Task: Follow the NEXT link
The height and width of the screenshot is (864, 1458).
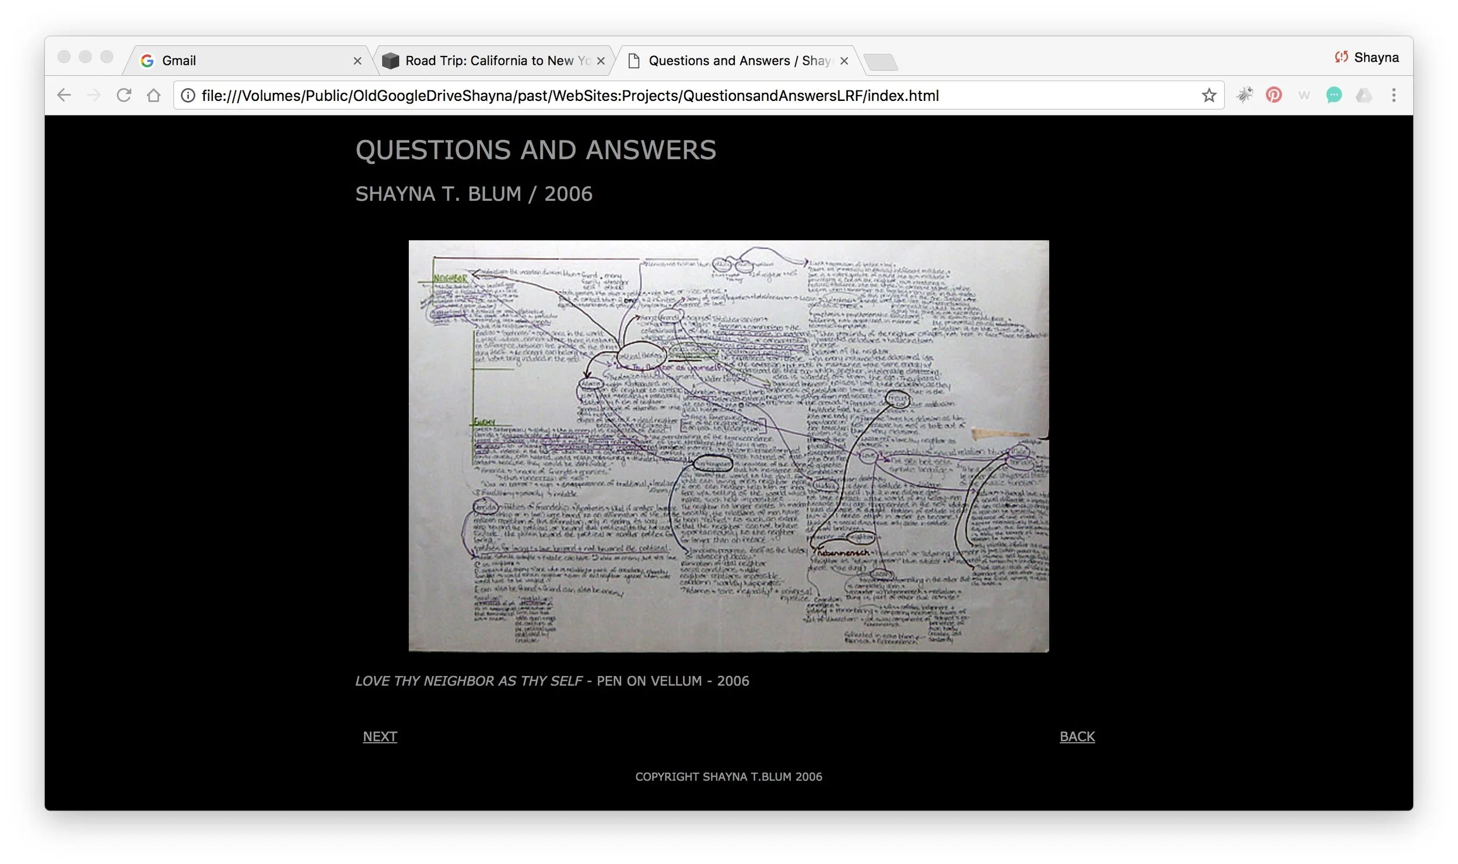Action: pos(380,736)
